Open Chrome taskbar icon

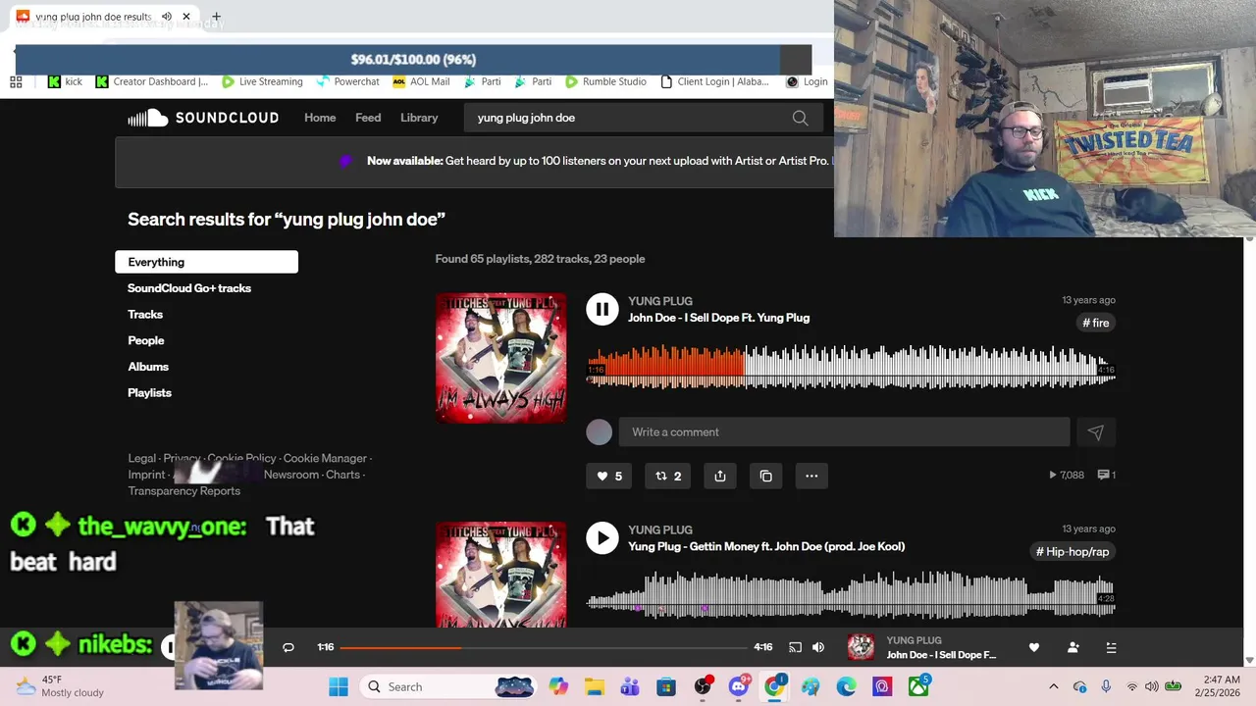(x=774, y=686)
